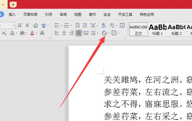Apply distributed alignment
The height and width of the screenshot is (121, 192).
(86, 33)
